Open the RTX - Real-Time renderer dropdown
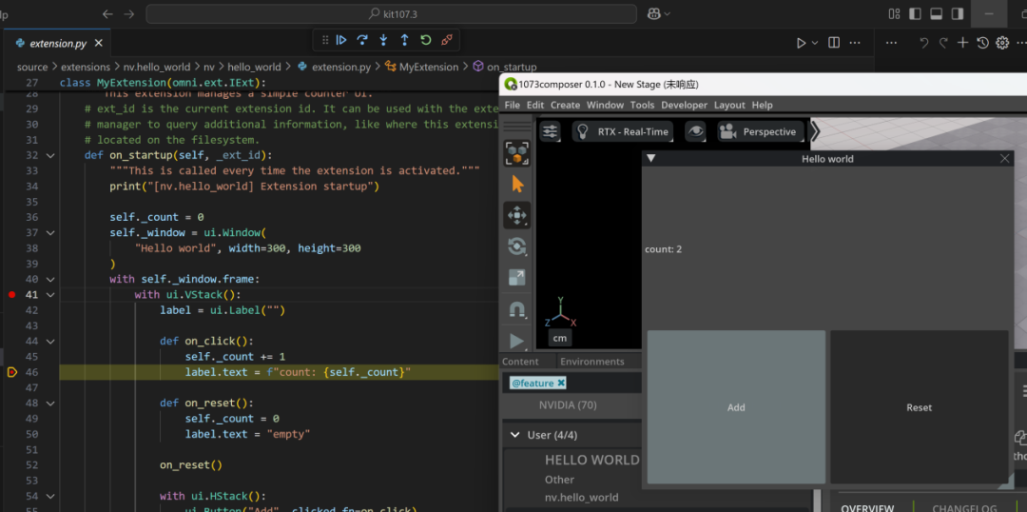The width and height of the screenshot is (1027, 512). tap(624, 131)
